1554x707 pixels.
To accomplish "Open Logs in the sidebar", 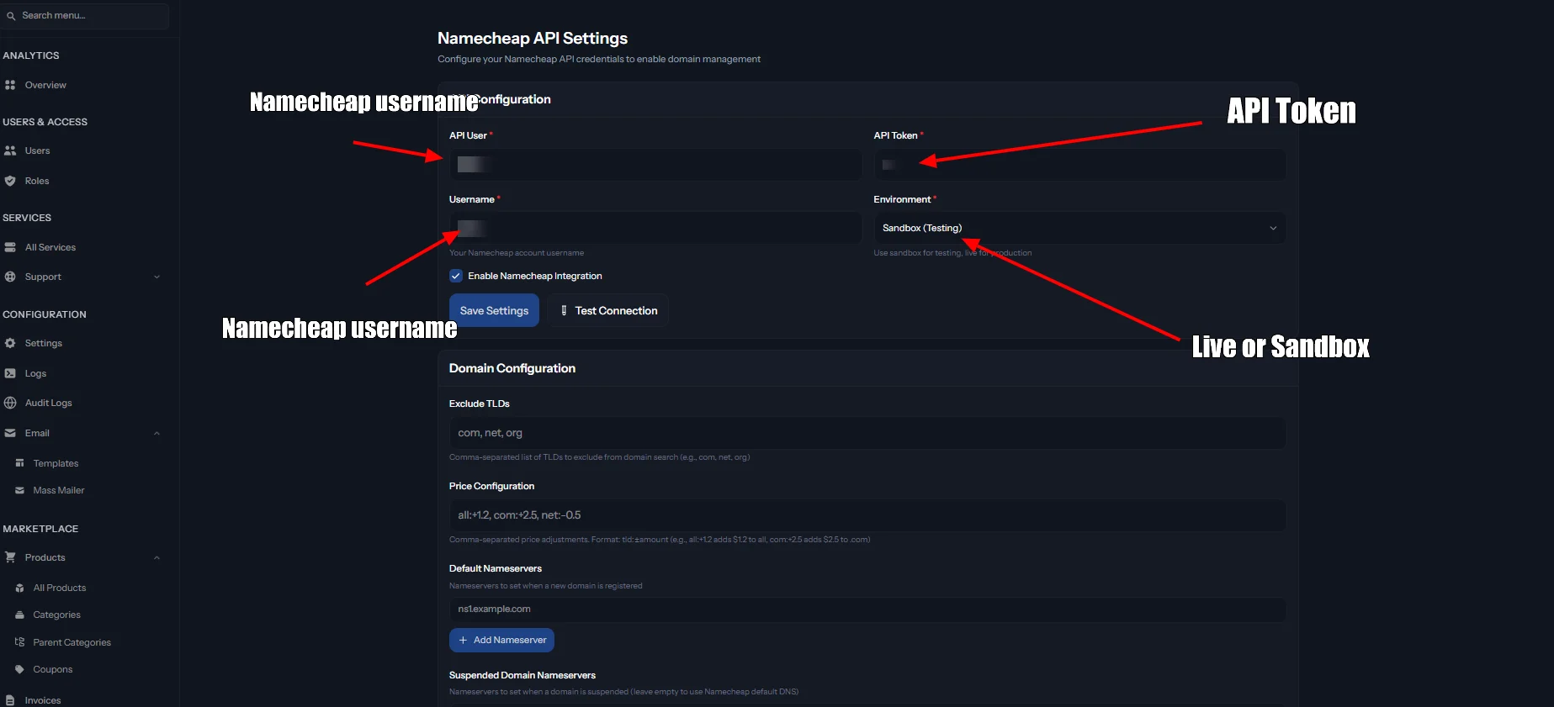I will pyautogui.click(x=35, y=373).
